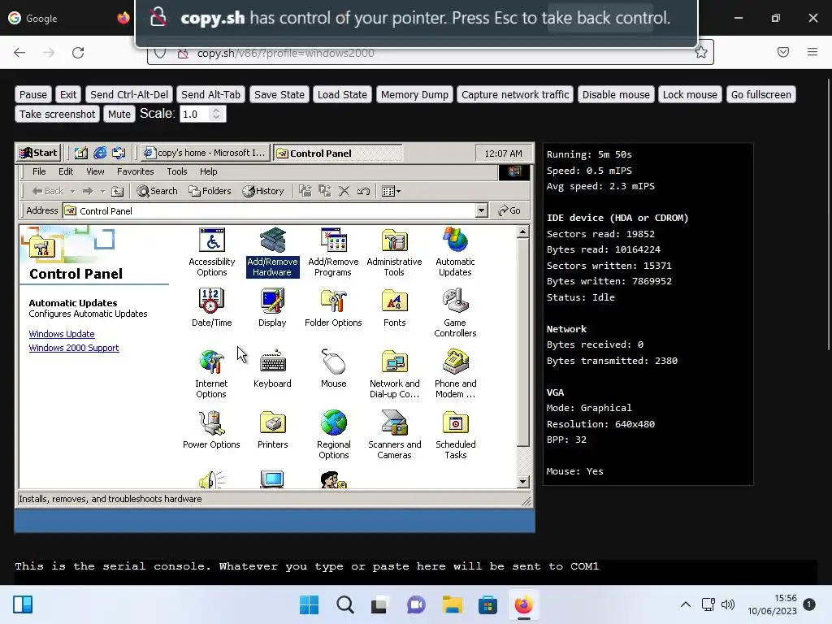Launch Internet Explorer from quick launch
The image size is (832, 624).
[100, 153]
